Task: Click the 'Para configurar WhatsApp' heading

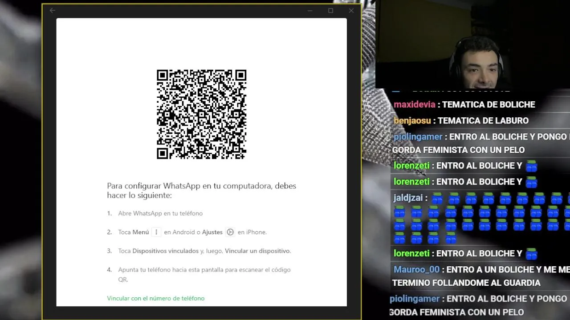Action: (201, 190)
